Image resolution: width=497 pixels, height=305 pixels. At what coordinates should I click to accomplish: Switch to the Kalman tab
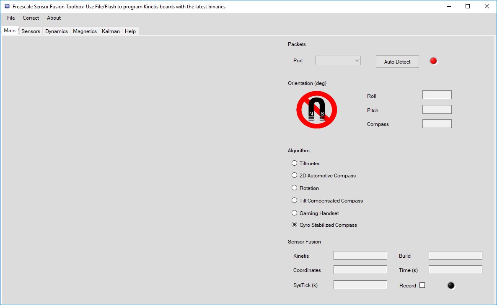(111, 31)
